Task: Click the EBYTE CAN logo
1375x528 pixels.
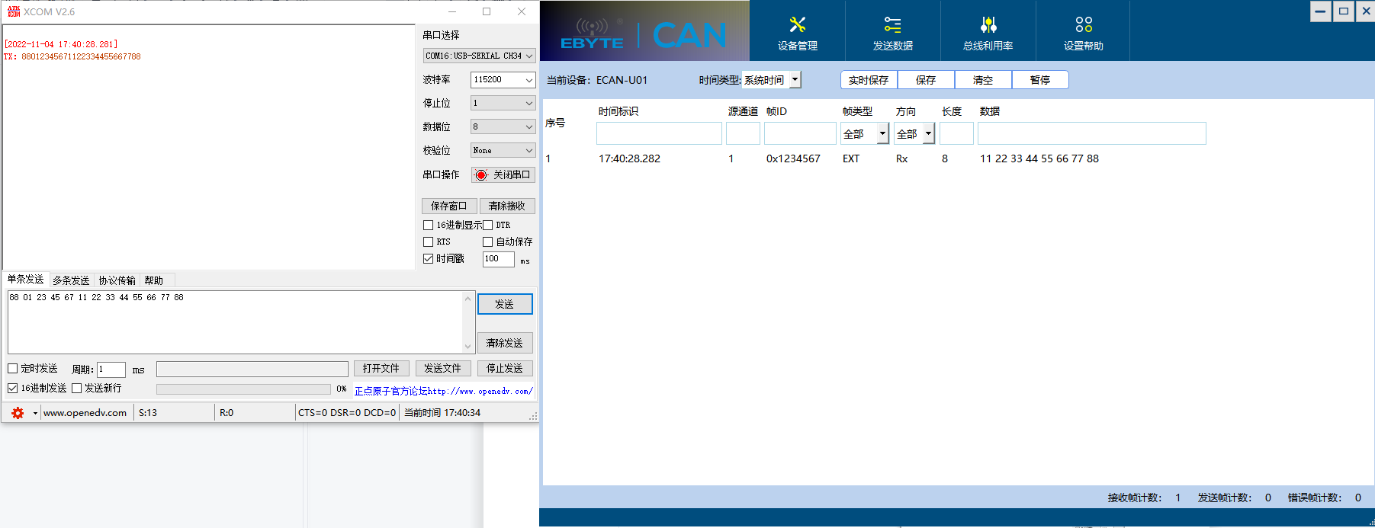Action: pyautogui.click(x=644, y=32)
